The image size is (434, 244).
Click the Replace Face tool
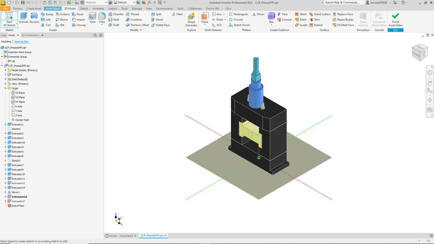pyautogui.click(x=343, y=14)
